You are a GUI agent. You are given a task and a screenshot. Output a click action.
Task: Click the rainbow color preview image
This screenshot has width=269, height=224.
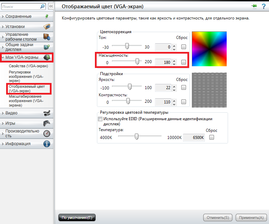click(x=209, y=49)
